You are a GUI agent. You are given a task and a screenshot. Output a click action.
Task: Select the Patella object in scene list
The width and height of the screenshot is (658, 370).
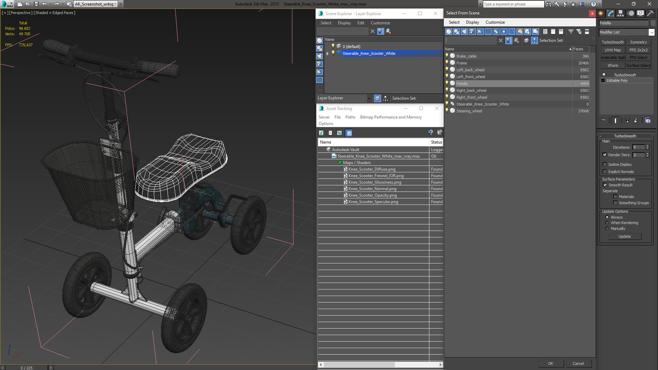(x=462, y=83)
